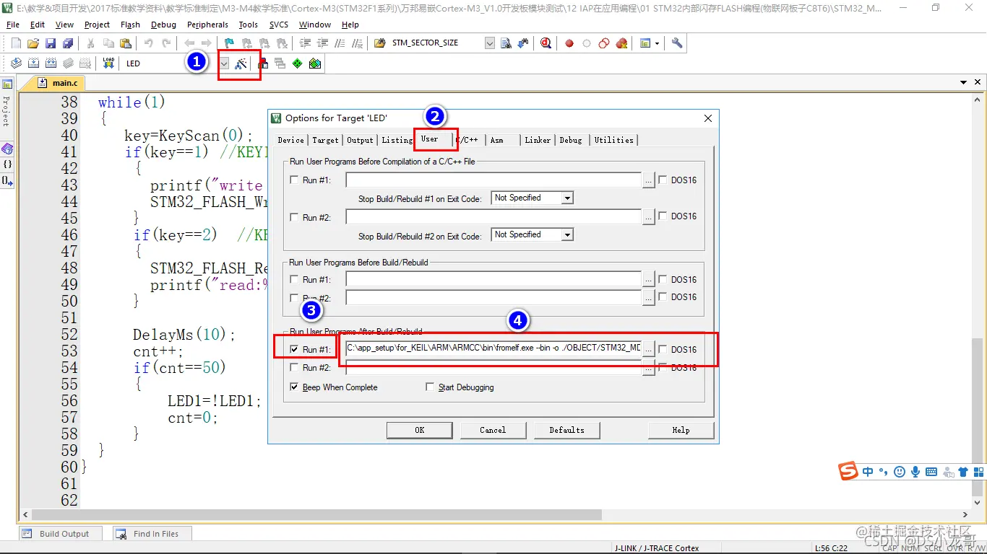Browse for before-compile Run #1 program
987x554 pixels.
click(649, 180)
